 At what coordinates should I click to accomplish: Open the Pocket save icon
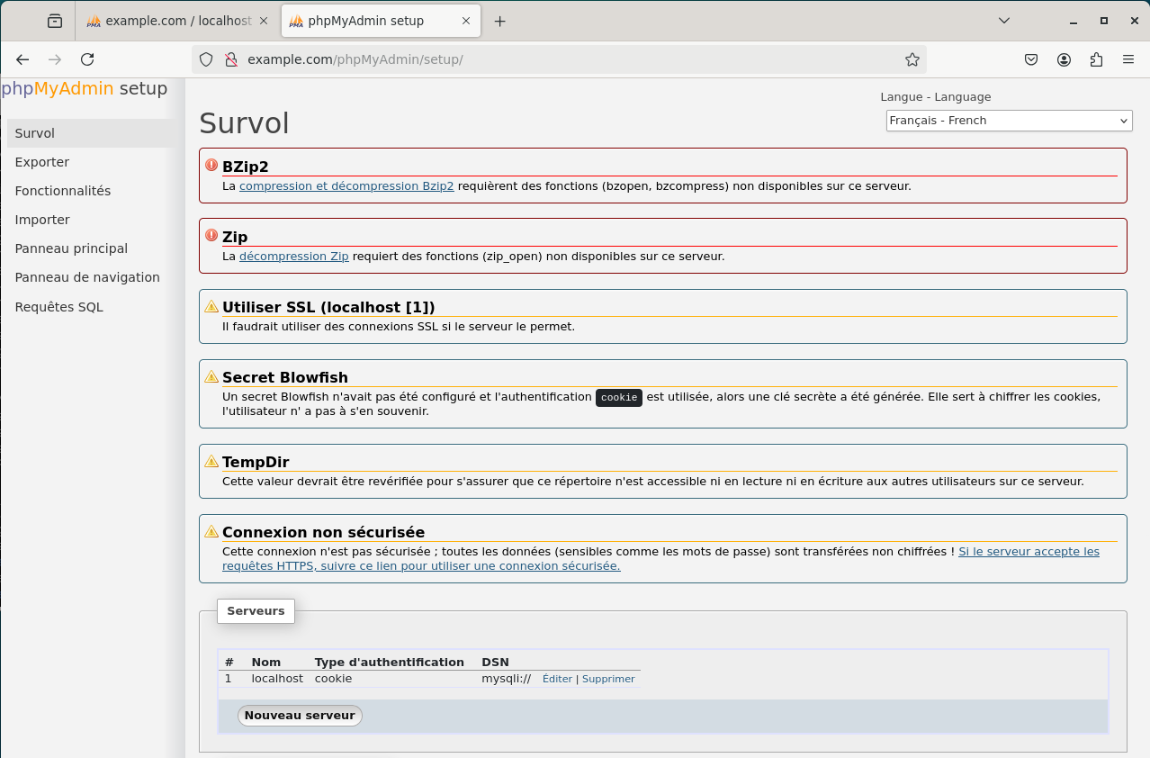coord(1032,59)
